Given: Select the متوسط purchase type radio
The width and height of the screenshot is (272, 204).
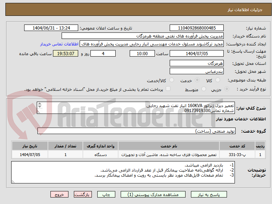Looking at the screenshot, I should 204,89.
